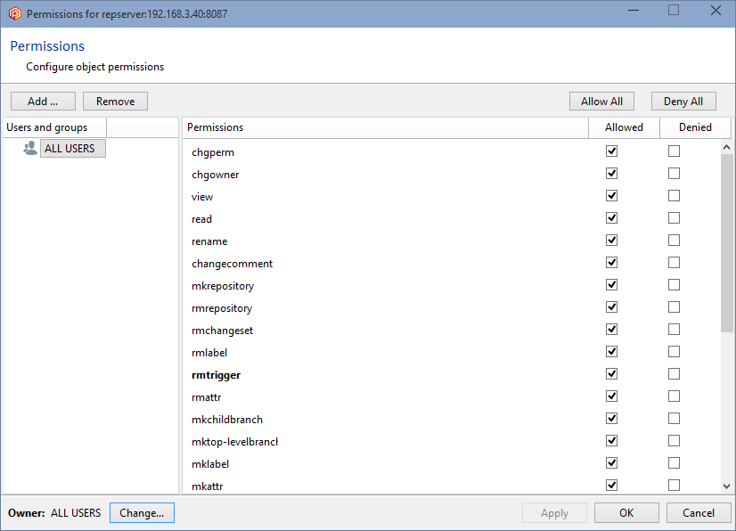
Task: Click the permissions list scrollbar thumb
Action: coord(726,243)
